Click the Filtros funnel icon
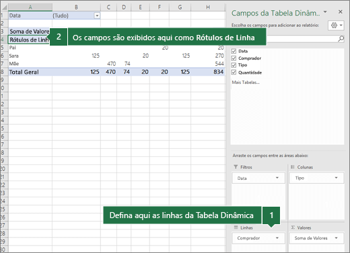Image resolution: width=350 pixels, height=253 pixels. click(236, 167)
